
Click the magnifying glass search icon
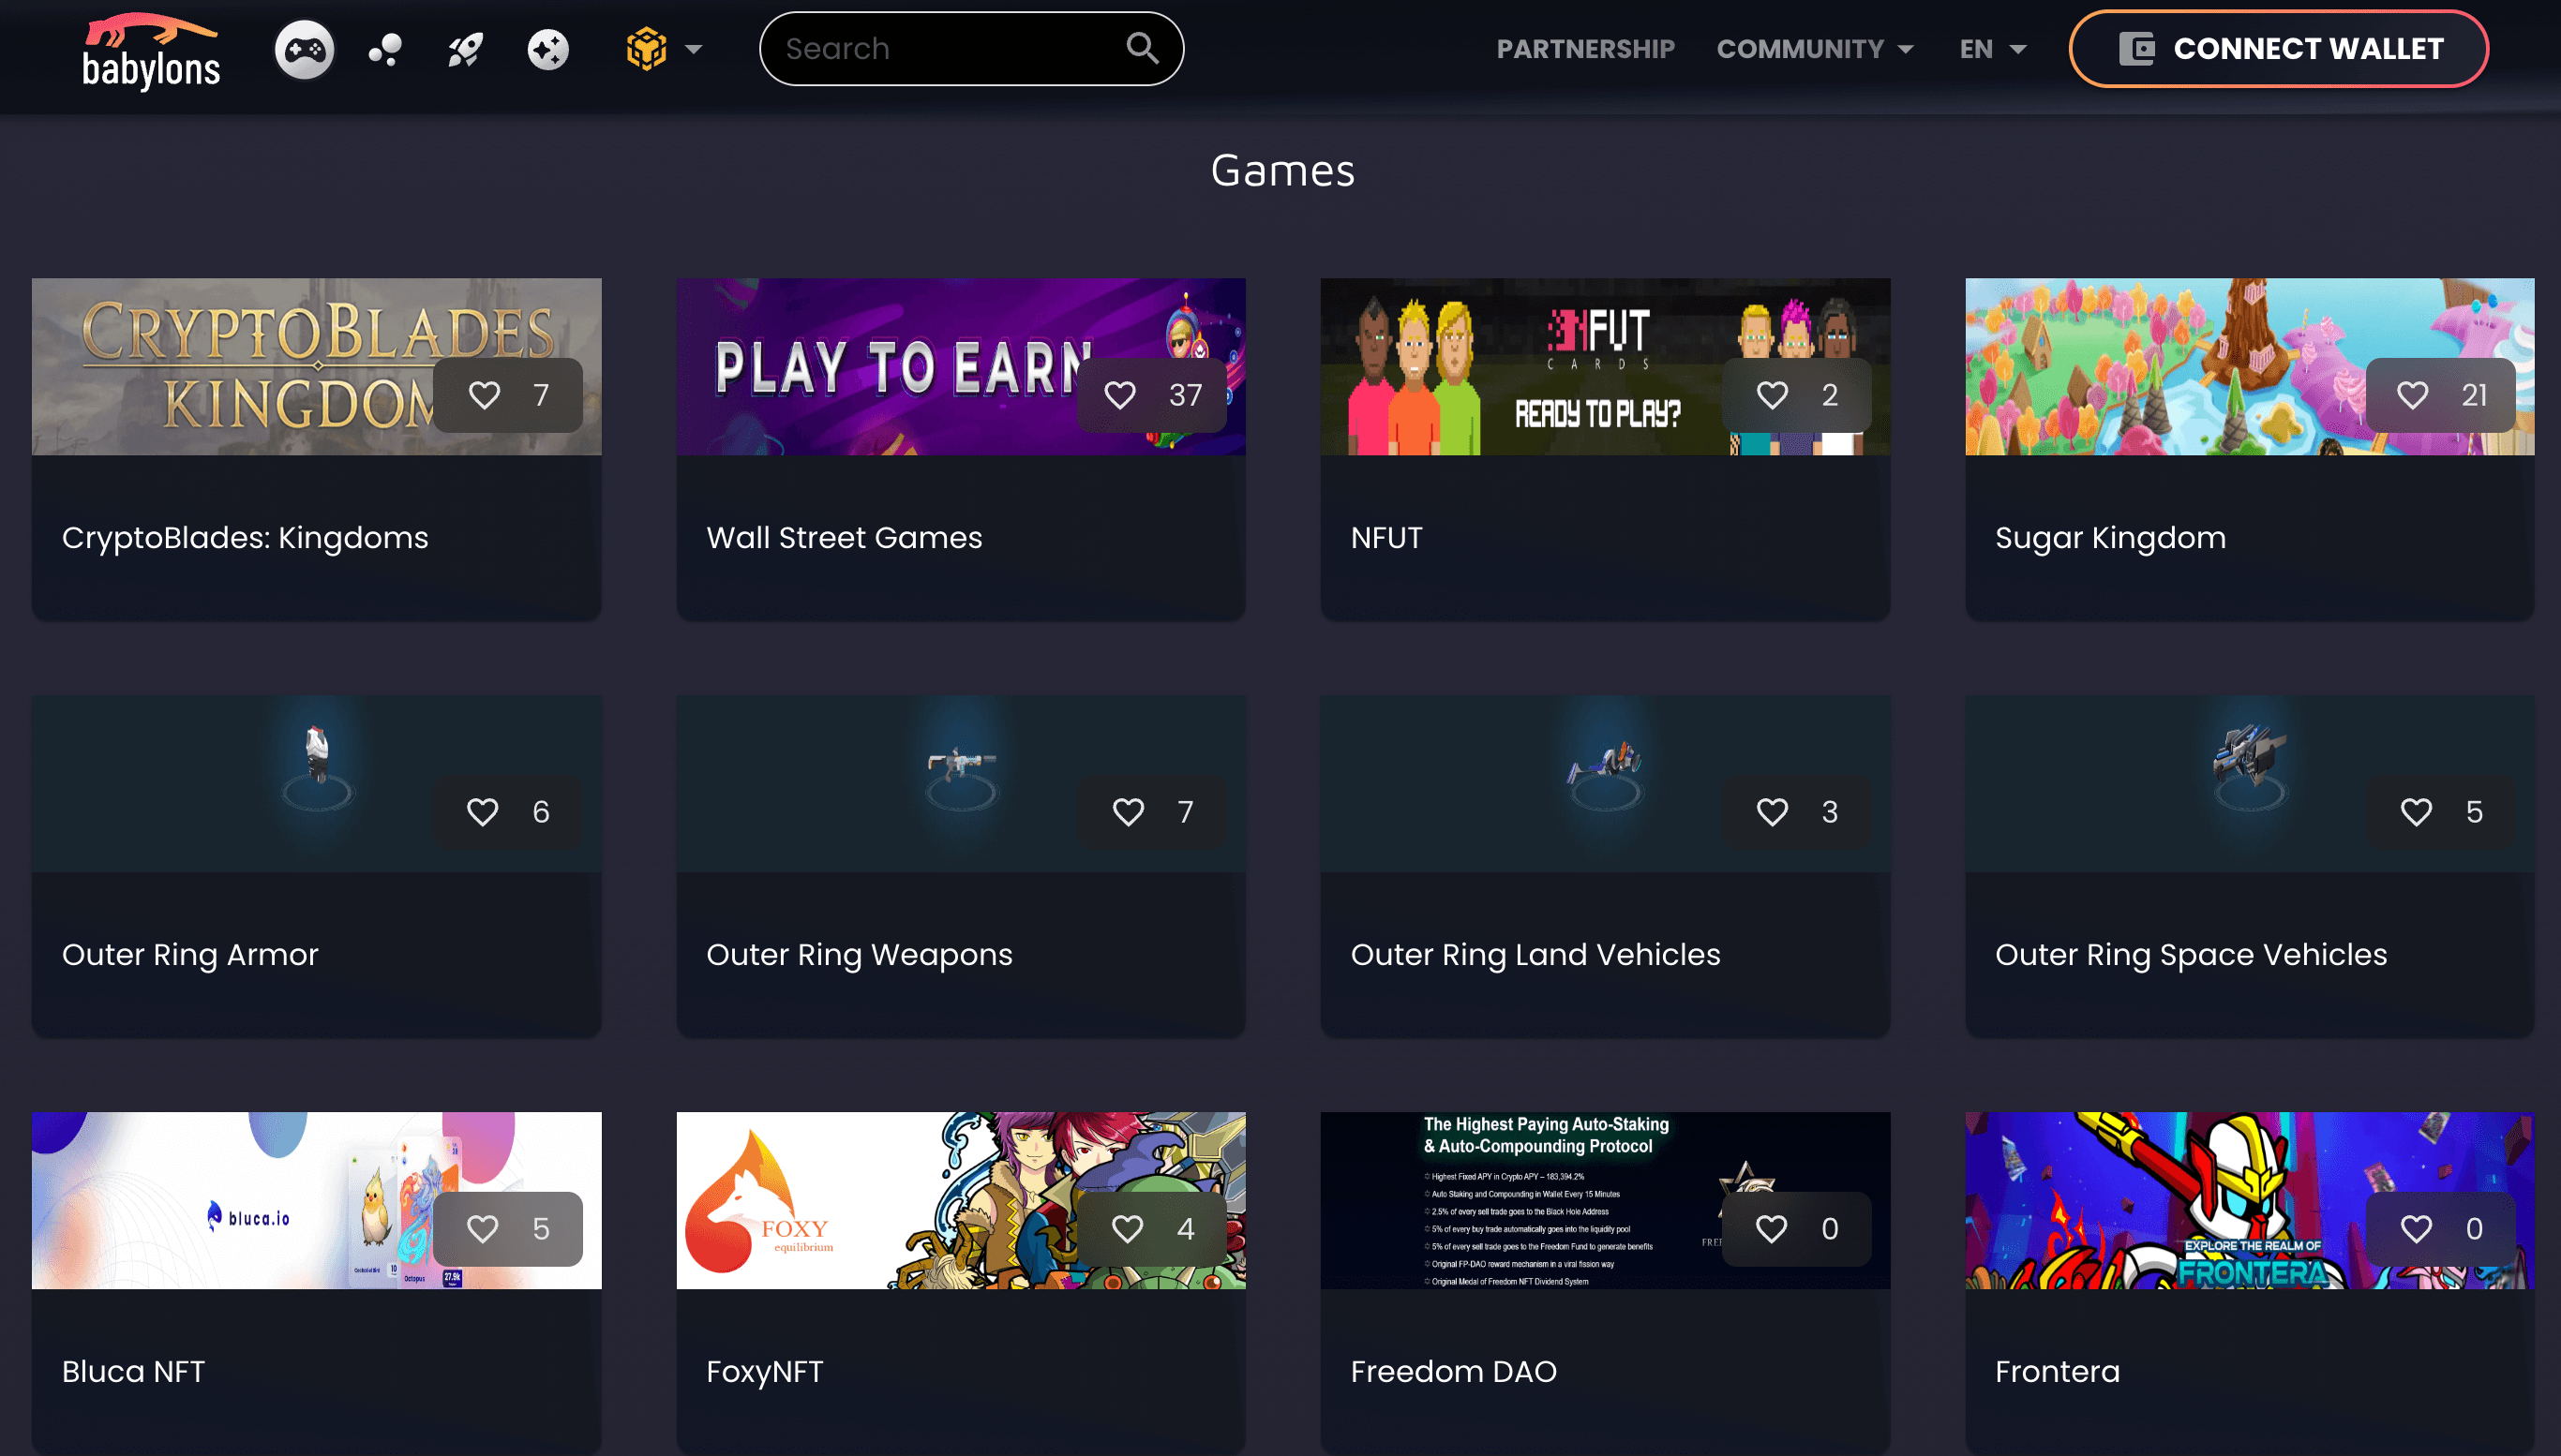[1143, 48]
